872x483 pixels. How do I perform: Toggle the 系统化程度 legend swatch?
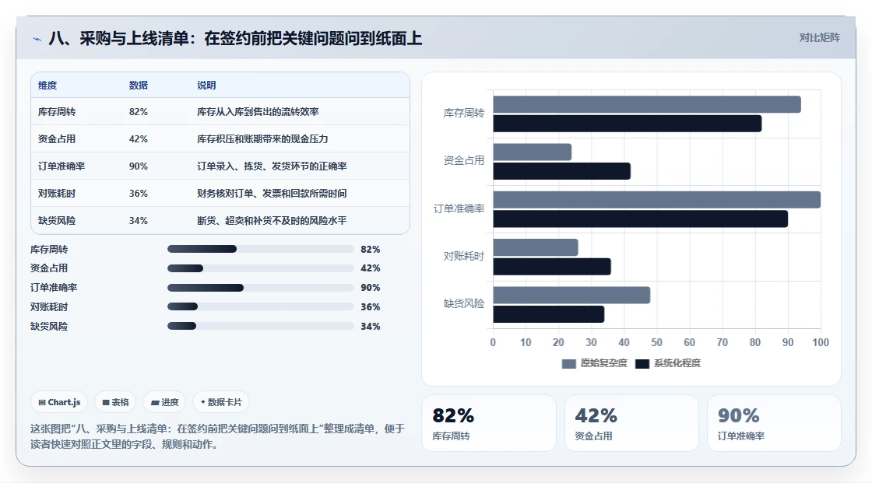pos(642,363)
